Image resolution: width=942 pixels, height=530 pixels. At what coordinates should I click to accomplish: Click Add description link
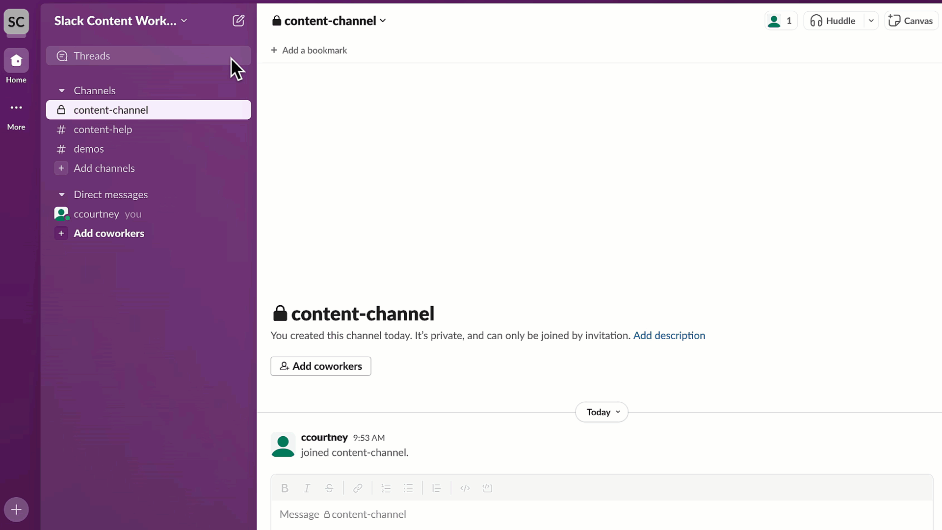pos(669,335)
